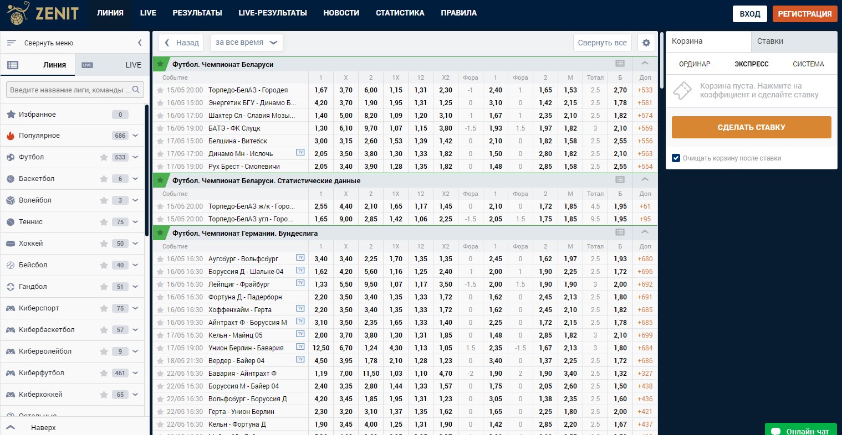The image size is (842, 435).
Task: Click the green star beside Чемпионат Германии. Бундеслига
Action: (x=160, y=233)
